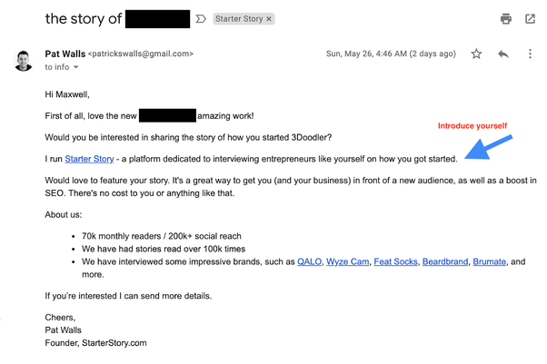Viewport: 547px width, 364px height.
Task: Toggle the importance marker beside subject
Action: point(202,18)
